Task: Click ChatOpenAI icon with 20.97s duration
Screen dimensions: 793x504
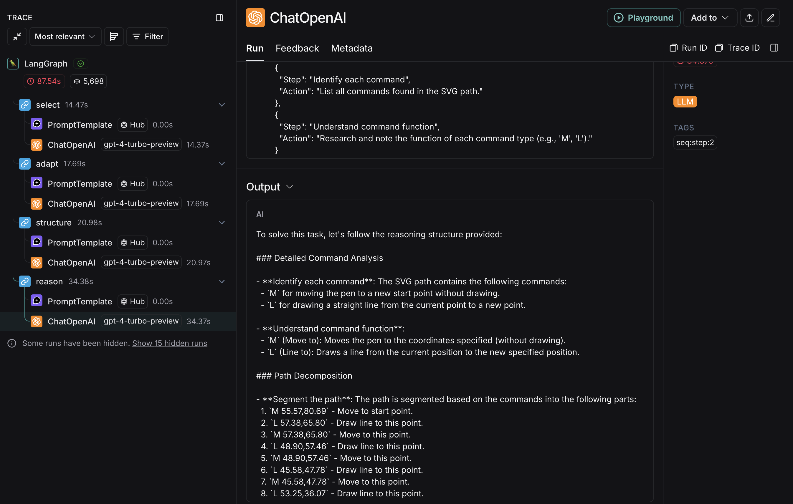Action: [37, 262]
